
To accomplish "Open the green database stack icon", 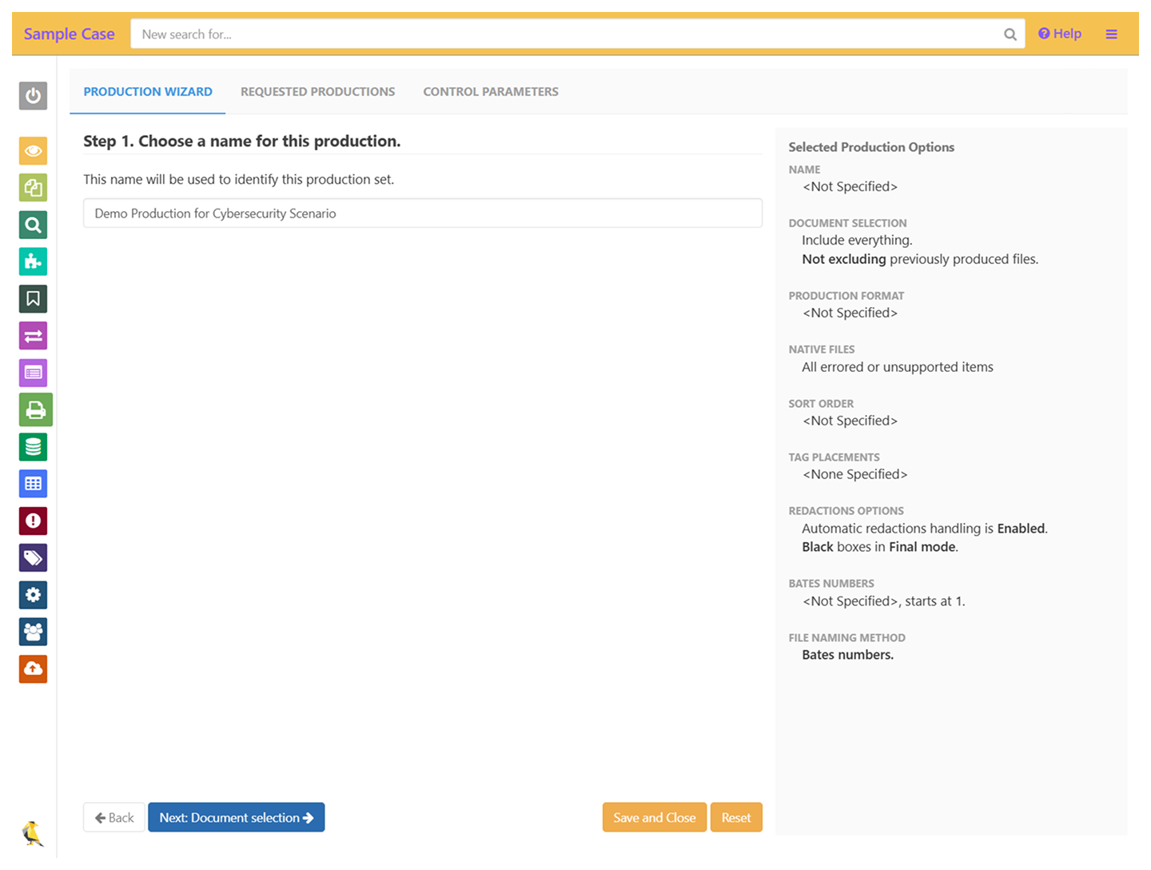I will [33, 447].
